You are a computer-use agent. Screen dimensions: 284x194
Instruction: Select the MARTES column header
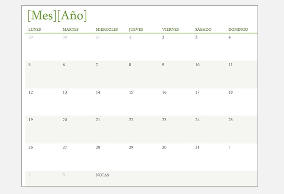pos(70,29)
